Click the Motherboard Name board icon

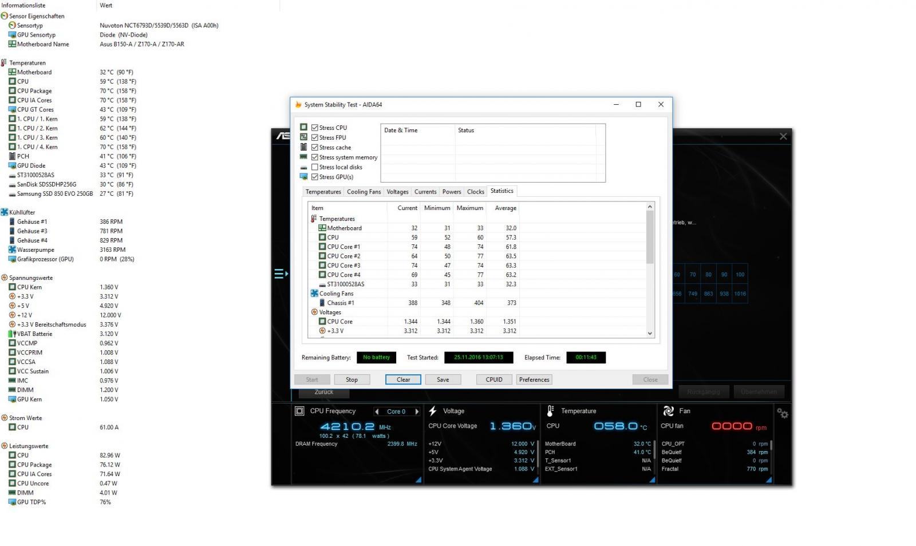pyautogui.click(x=12, y=44)
